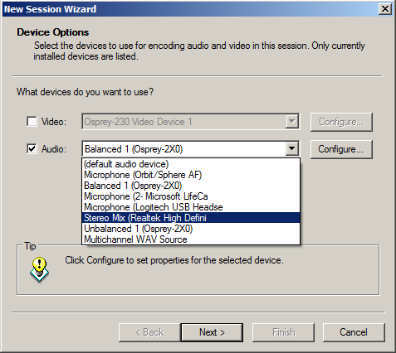Uncheck the Audio device checkbox

point(32,149)
